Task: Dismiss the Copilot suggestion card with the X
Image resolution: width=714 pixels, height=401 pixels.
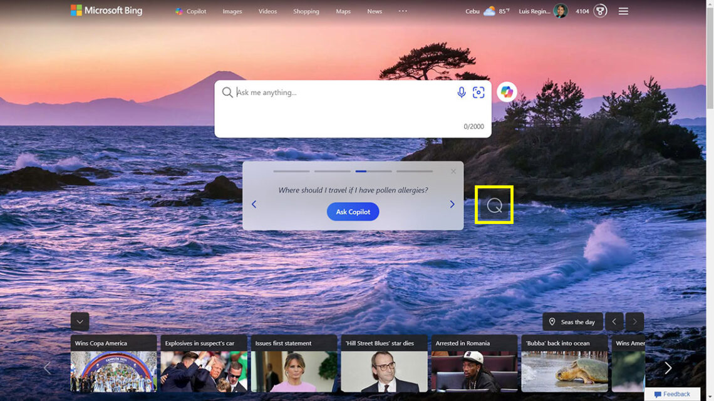Action: (x=453, y=171)
